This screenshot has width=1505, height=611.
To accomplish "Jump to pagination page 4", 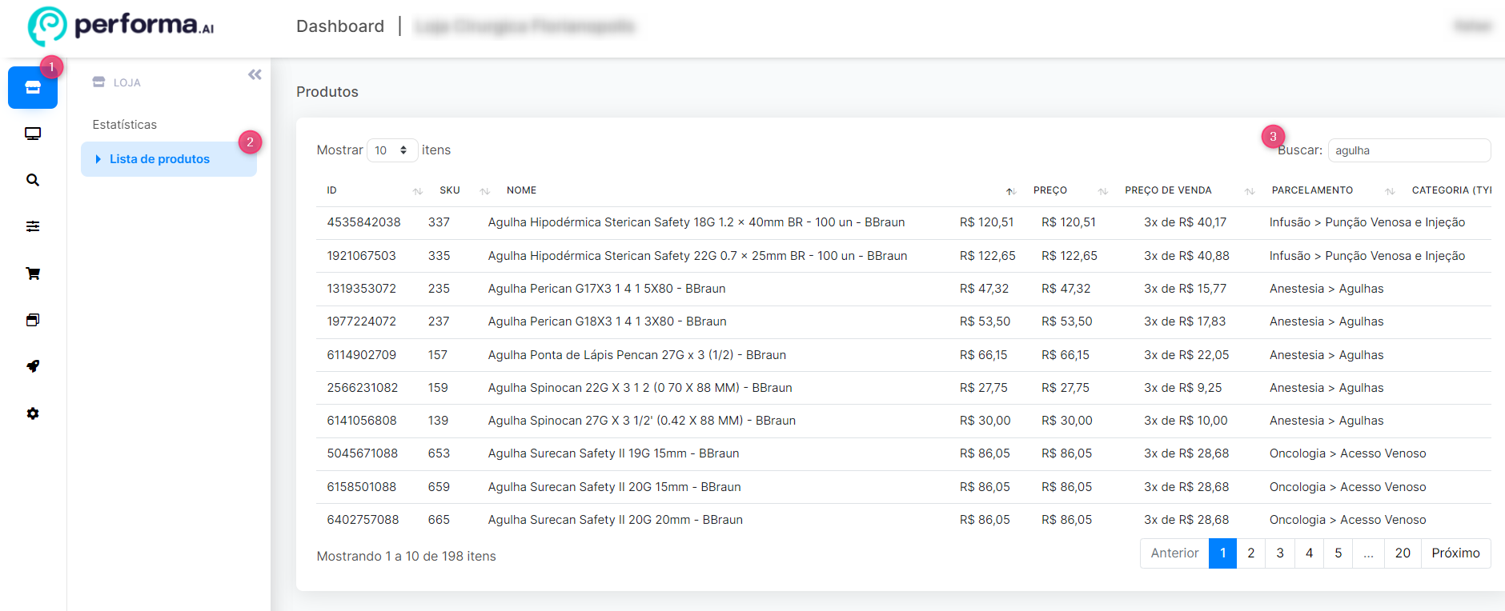I will pos(1309,553).
